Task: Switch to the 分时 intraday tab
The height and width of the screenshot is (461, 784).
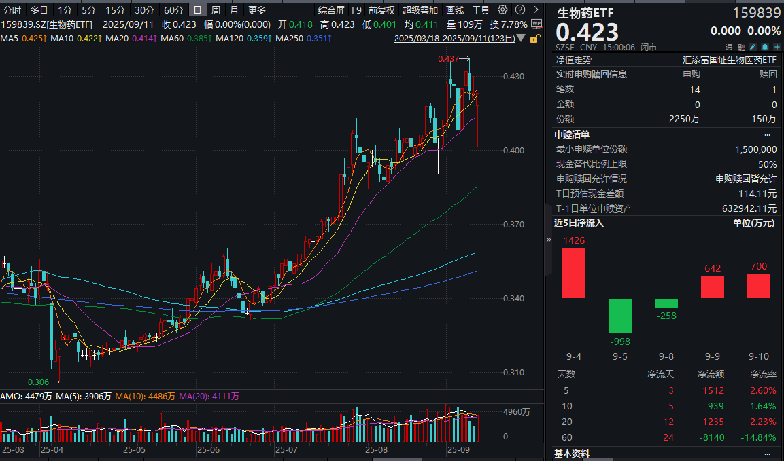Action: [12, 10]
